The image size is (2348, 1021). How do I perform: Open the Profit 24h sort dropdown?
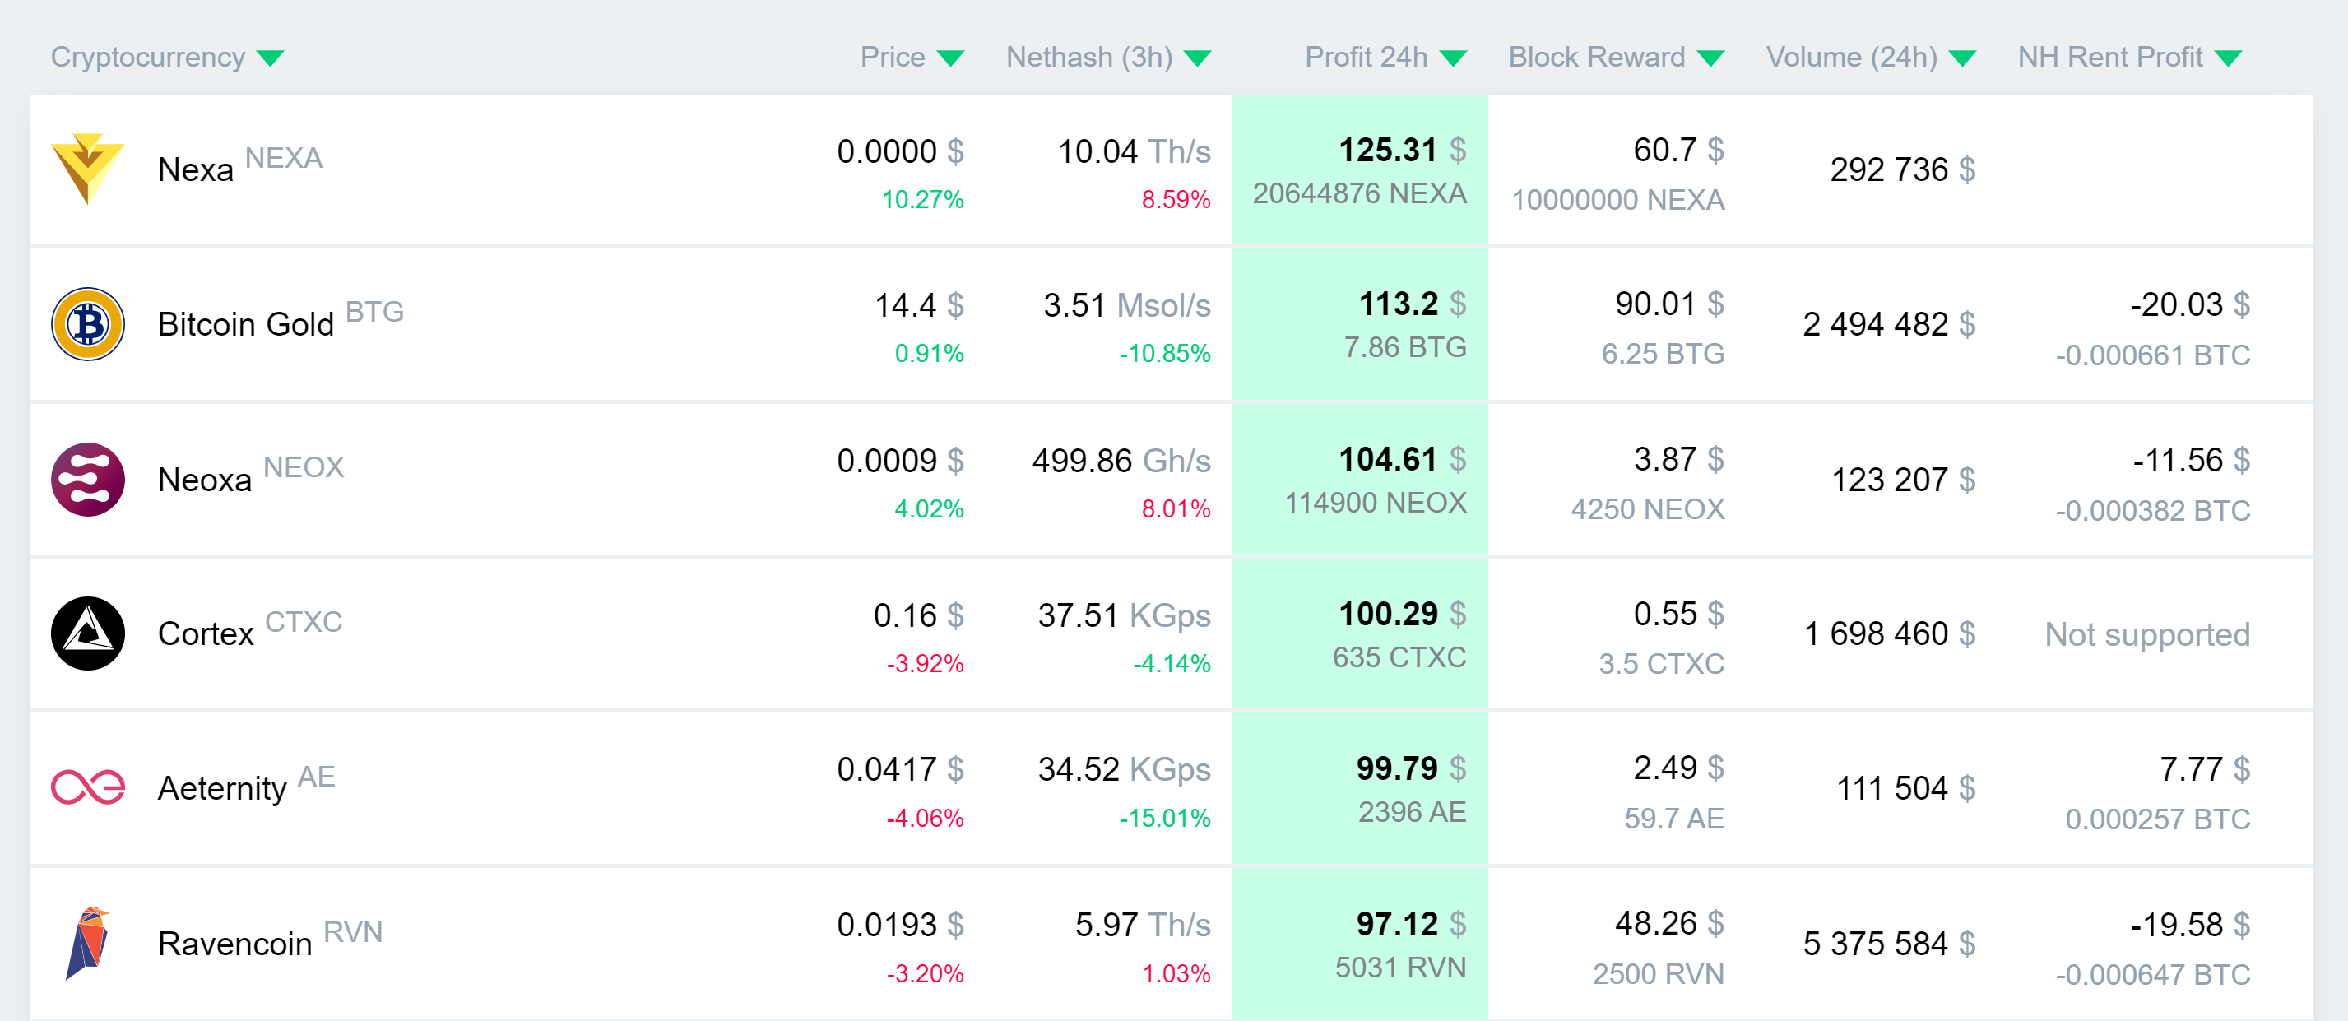click(1453, 57)
